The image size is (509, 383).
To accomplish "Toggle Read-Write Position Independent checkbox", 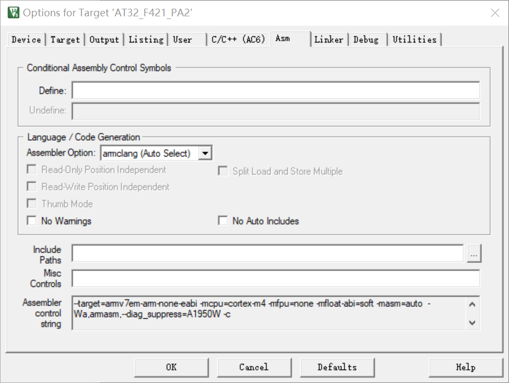I will [31, 186].
